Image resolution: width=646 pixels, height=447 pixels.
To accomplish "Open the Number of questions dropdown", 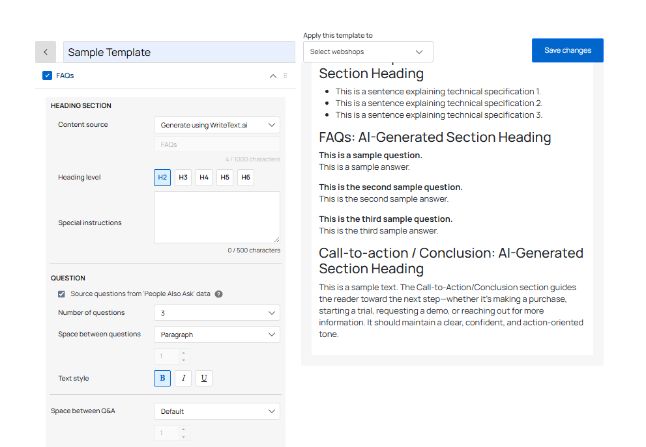I will pos(216,313).
